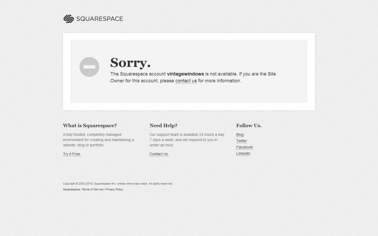Follow the "Contact Us." link under Need Help?
Viewport: 378px width, 236px height.
coord(159,154)
